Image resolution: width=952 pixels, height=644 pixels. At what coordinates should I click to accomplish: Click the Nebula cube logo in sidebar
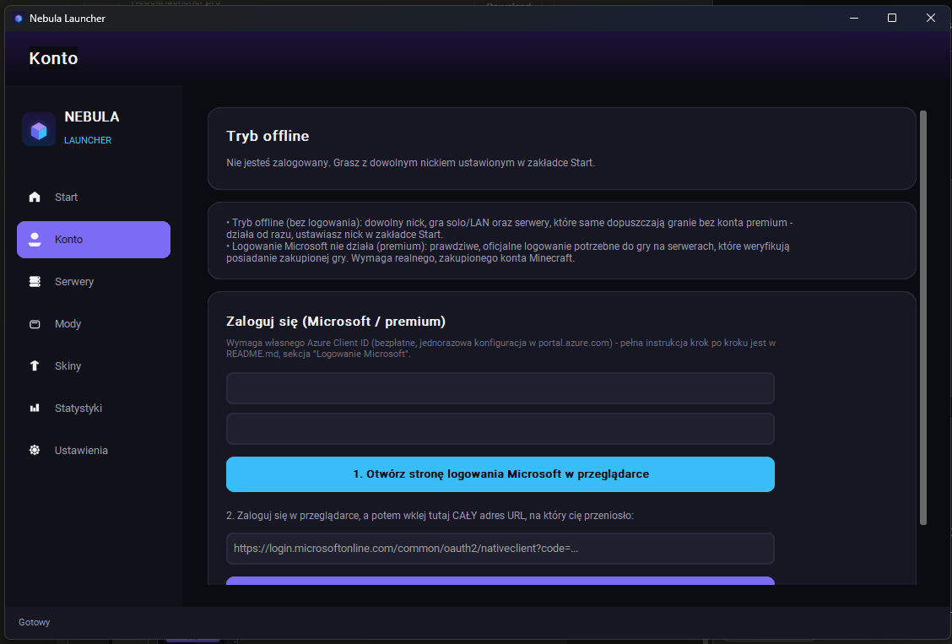pyautogui.click(x=39, y=129)
